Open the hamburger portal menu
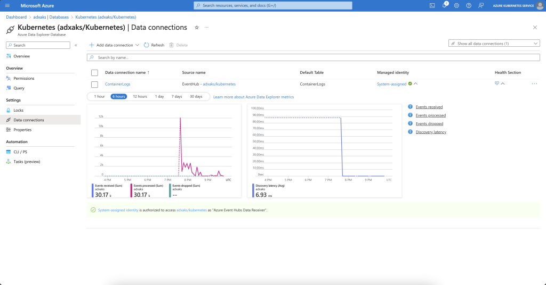 coord(7,5)
